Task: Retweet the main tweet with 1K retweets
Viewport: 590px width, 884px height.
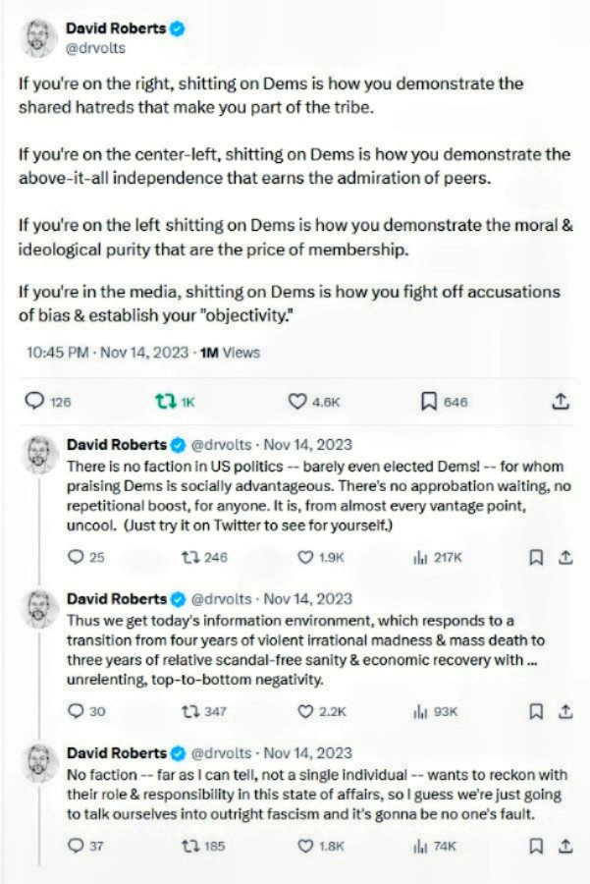Action: coord(165,402)
